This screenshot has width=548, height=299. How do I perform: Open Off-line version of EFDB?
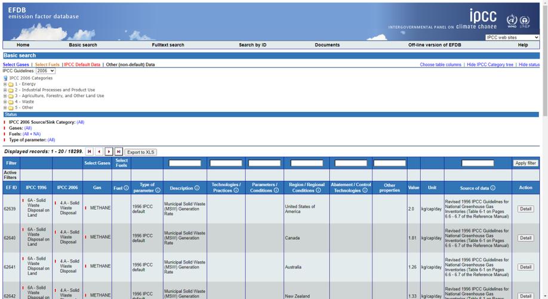(435, 45)
